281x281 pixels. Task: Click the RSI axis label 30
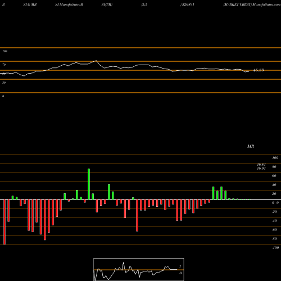pos(4,83)
